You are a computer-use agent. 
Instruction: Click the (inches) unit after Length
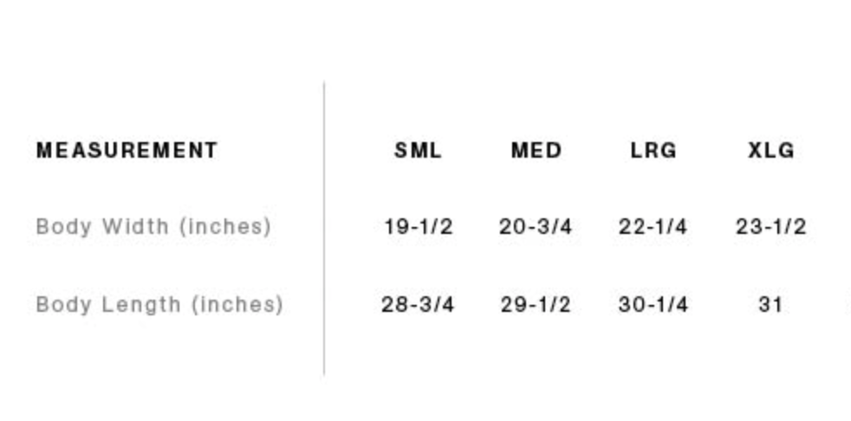[x=237, y=305]
